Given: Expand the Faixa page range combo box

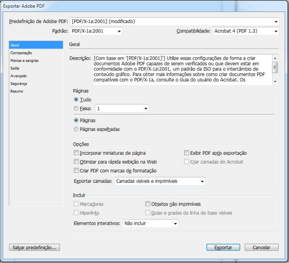Looking at the screenshot, I should click(146, 109).
